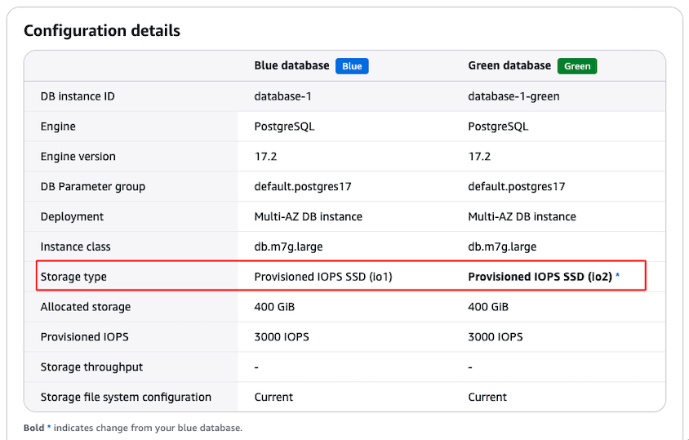
Task: Click the Engine version row label
Action: point(78,157)
